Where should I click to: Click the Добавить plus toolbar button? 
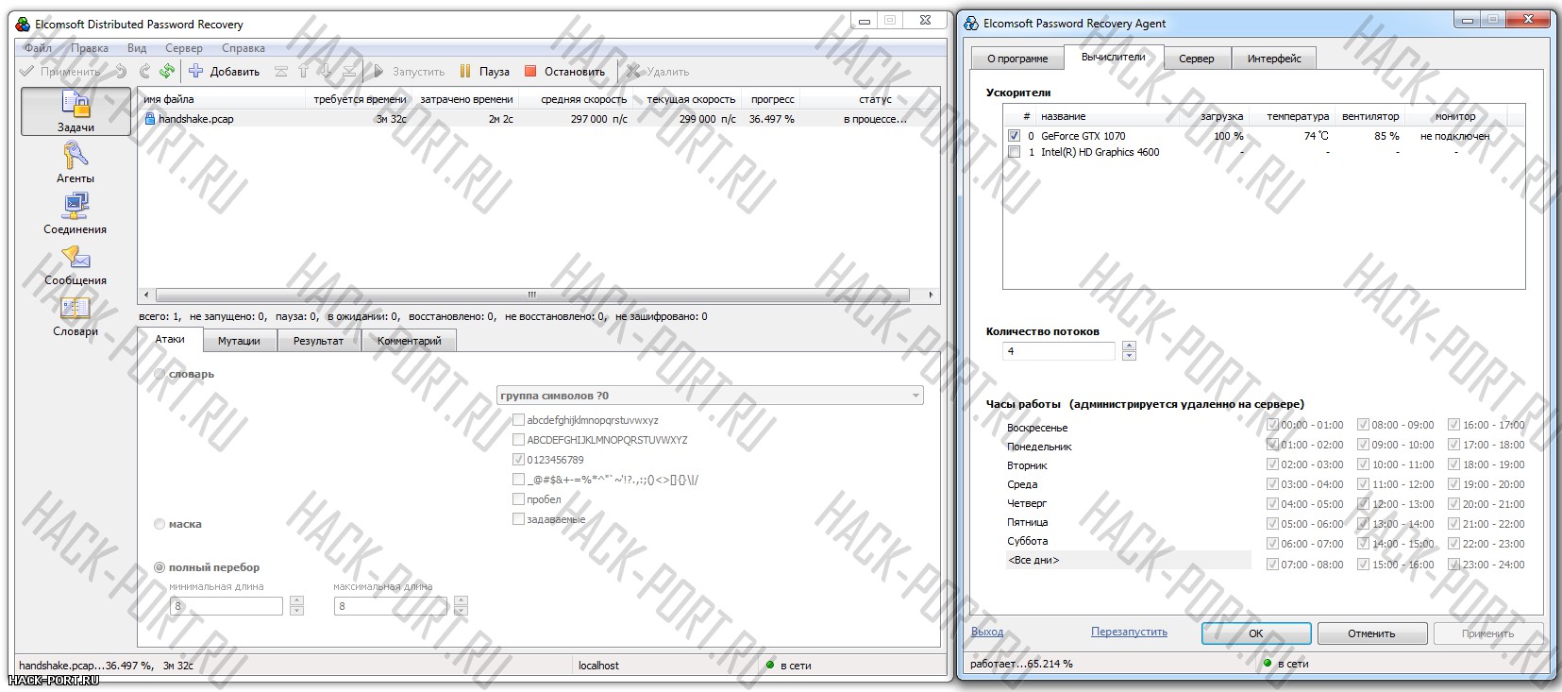point(225,71)
